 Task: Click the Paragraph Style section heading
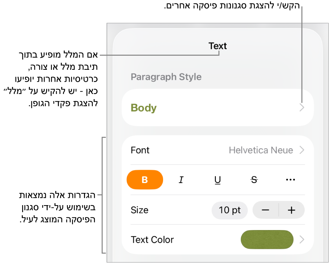click(166, 77)
